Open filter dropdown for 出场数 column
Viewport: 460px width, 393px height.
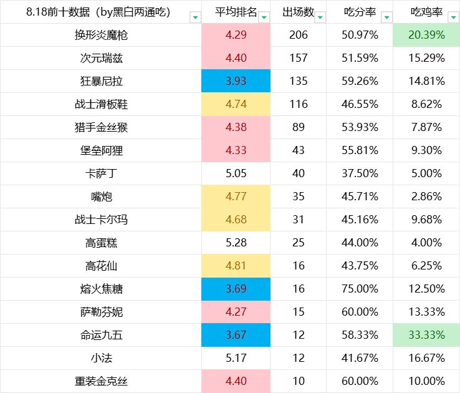(x=320, y=17)
